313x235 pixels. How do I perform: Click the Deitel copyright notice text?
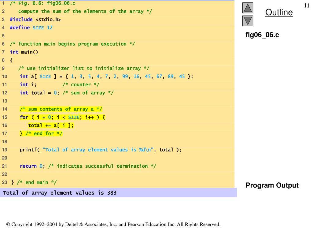pyautogui.click(x=113, y=225)
